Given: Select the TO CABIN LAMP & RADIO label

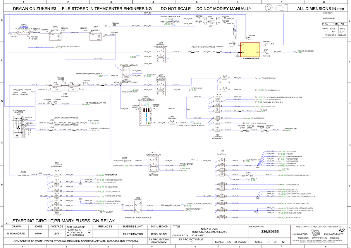Looking at the screenshot, I should [x=113, y=201].
